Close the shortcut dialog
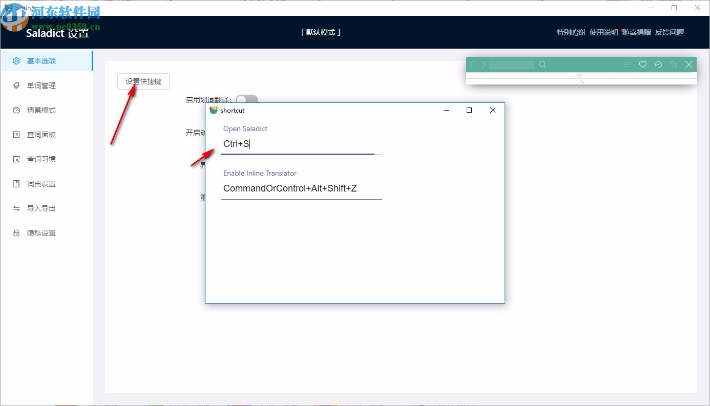 click(493, 110)
